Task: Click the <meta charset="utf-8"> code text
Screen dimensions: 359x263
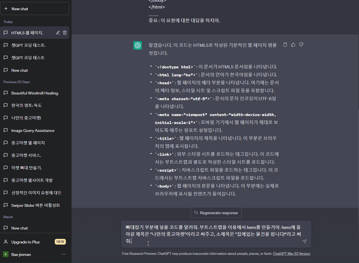Action: click(x=184, y=99)
